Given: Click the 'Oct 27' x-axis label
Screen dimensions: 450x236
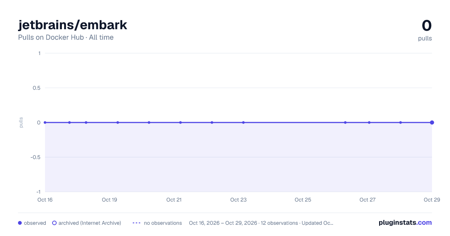Looking at the screenshot, I should [x=367, y=200].
